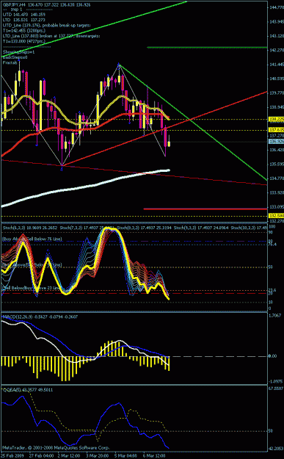The height and width of the screenshot is (459, 284).
Task: Click the 140.595 price scale label
Action: coord(276,79)
